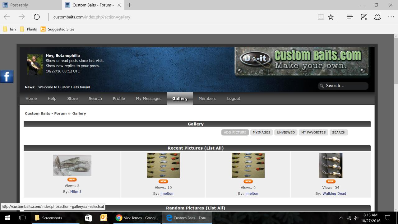Open Walking Dead's user profile link
398x224 pixels.
click(x=334, y=194)
